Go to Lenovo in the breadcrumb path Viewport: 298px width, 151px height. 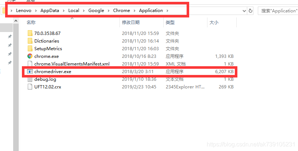24,11
